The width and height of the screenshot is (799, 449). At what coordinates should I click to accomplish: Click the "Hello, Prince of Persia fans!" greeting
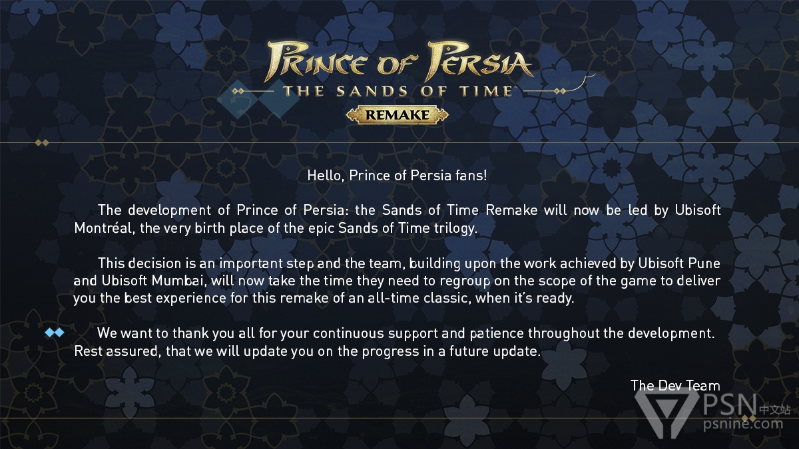[x=398, y=176]
